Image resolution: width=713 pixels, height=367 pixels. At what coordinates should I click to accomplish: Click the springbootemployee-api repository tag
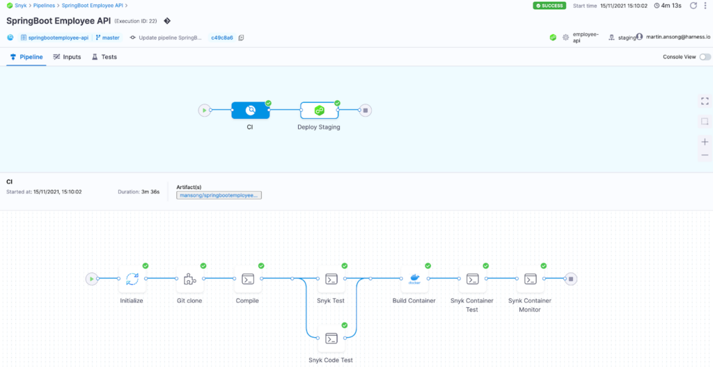(54, 38)
